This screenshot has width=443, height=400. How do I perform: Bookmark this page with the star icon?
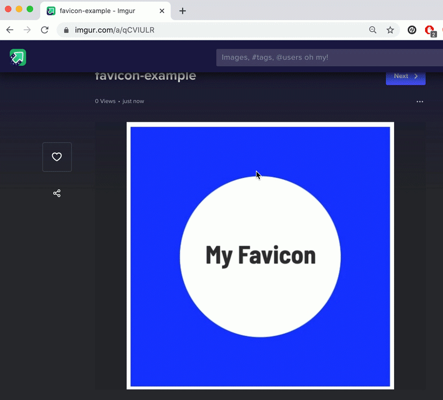click(390, 30)
